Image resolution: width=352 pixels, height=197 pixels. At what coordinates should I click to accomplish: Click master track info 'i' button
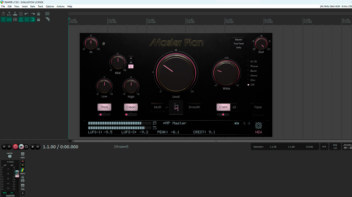[23, 193]
